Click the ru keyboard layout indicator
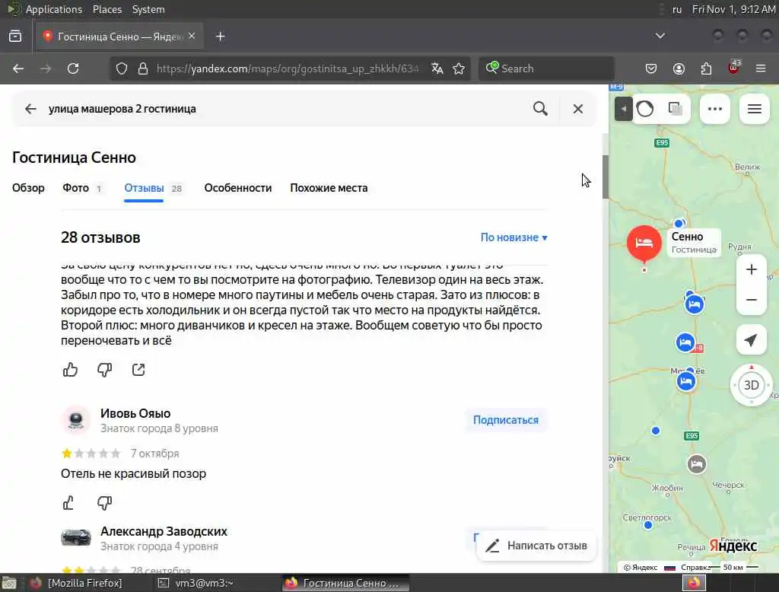 676,9
